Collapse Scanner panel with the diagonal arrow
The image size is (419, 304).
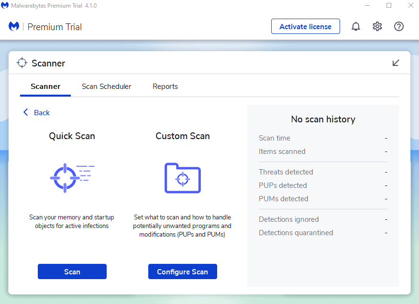[396, 63]
